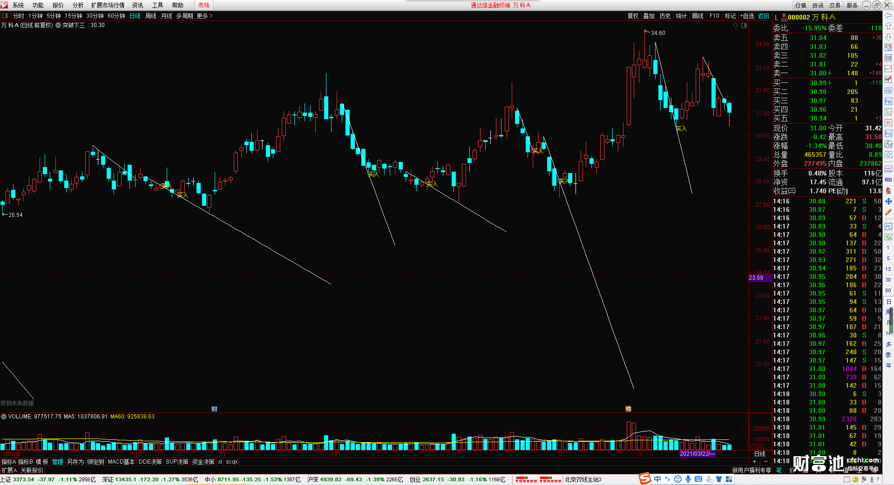Toggle the round button before VOLUME
This screenshot has width=894, height=485.
(x=4, y=417)
